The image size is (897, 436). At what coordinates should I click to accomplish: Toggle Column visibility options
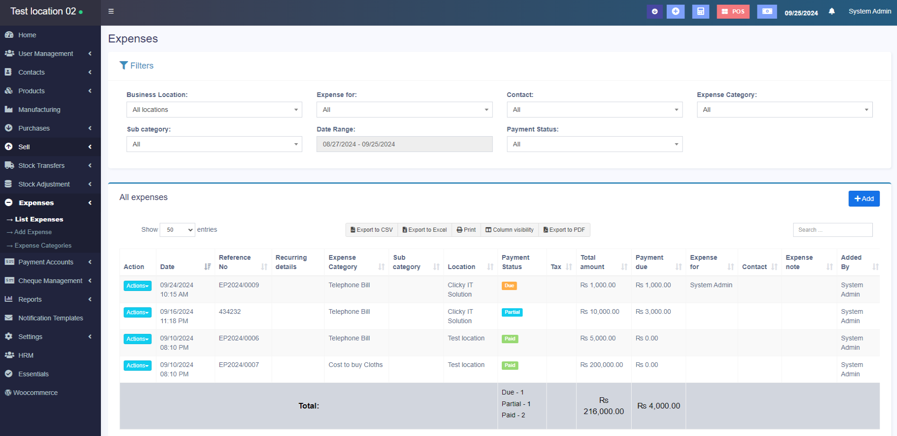(509, 230)
